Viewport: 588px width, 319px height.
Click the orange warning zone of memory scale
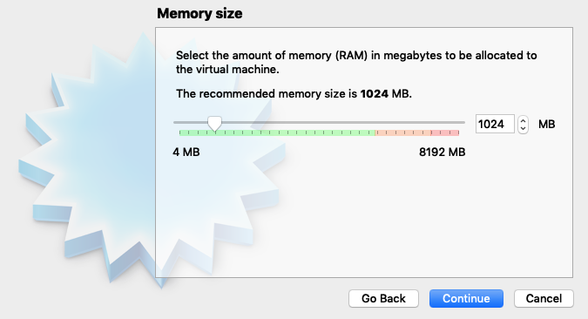[403, 132]
